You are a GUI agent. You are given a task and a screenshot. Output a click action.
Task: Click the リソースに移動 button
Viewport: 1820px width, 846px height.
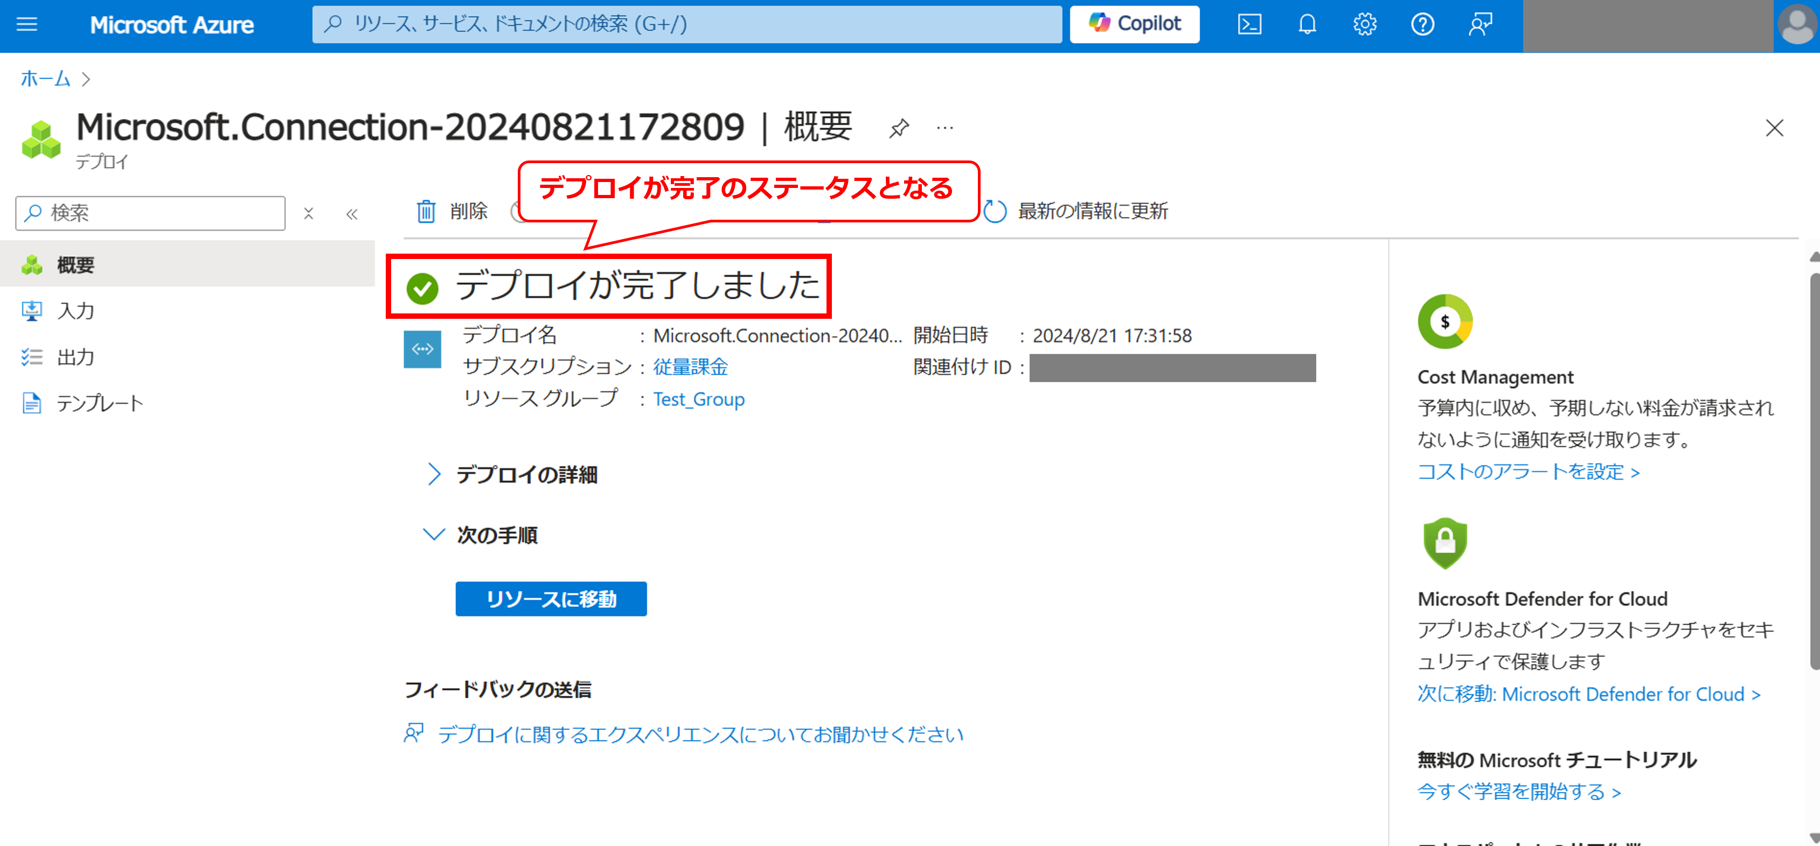551,599
